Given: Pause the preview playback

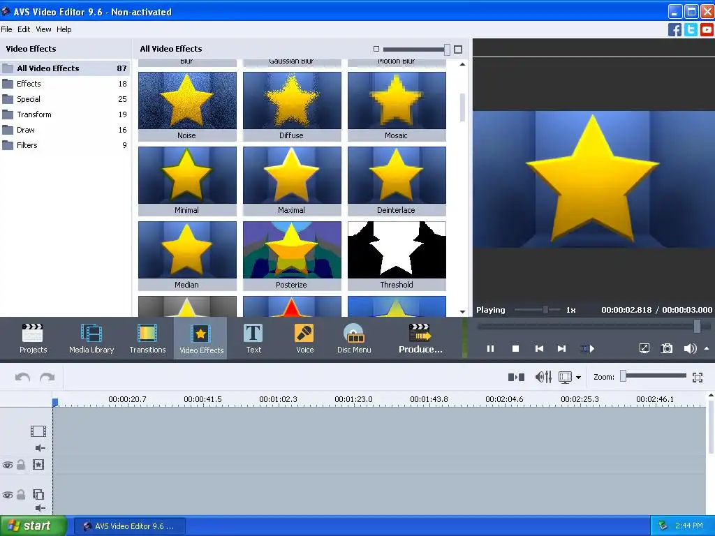Looking at the screenshot, I should pyautogui.click(x=490, y=349).
